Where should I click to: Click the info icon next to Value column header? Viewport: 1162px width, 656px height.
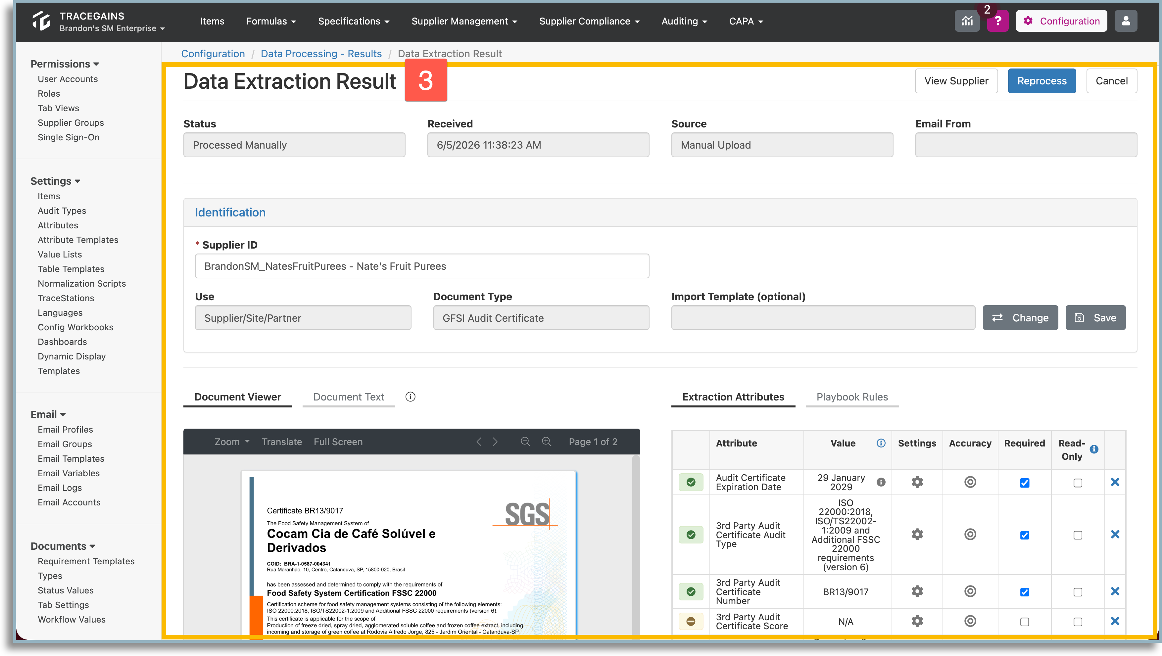click(x=881, y=443)
